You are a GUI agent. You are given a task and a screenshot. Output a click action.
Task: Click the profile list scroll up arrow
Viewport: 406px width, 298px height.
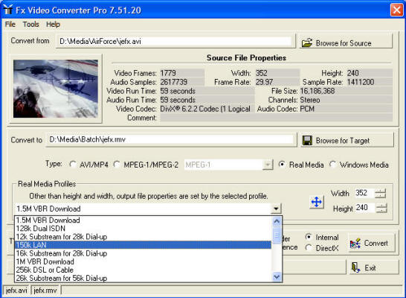(x=277, y=221)
